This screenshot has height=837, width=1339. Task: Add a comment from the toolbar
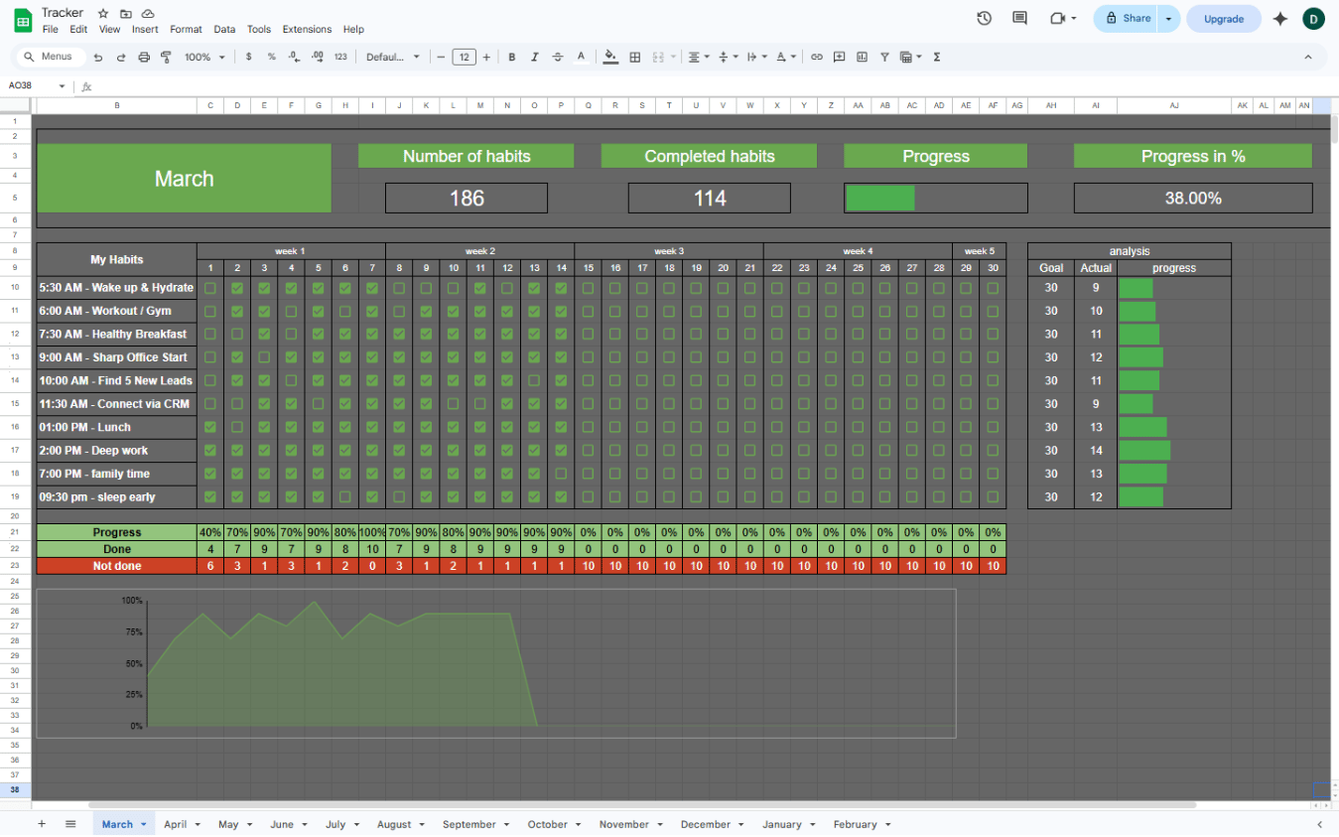pyautogui.click(x=840, y=58)
